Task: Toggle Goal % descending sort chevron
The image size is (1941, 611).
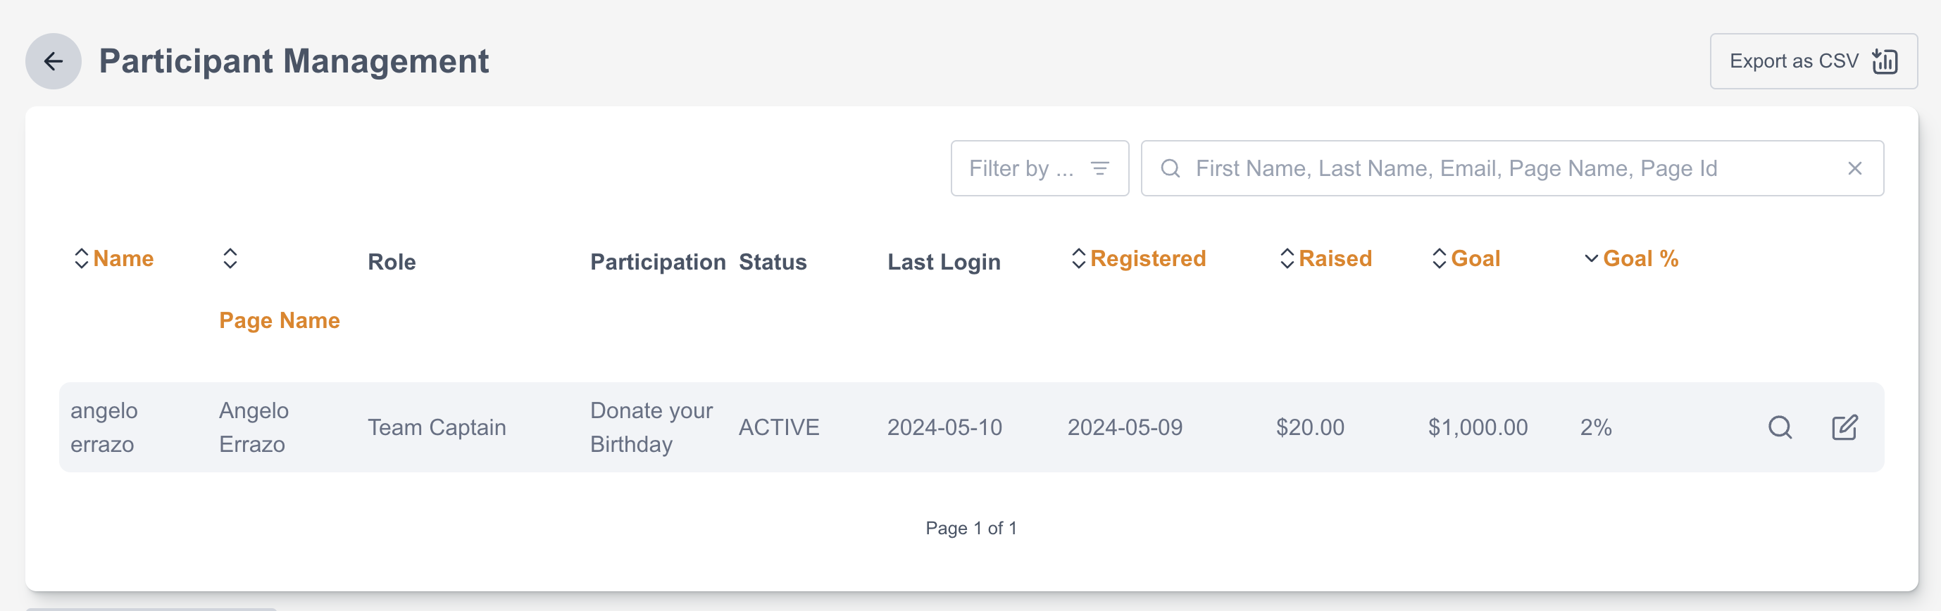Action: pyautogui.click(x=1591, y=258)
